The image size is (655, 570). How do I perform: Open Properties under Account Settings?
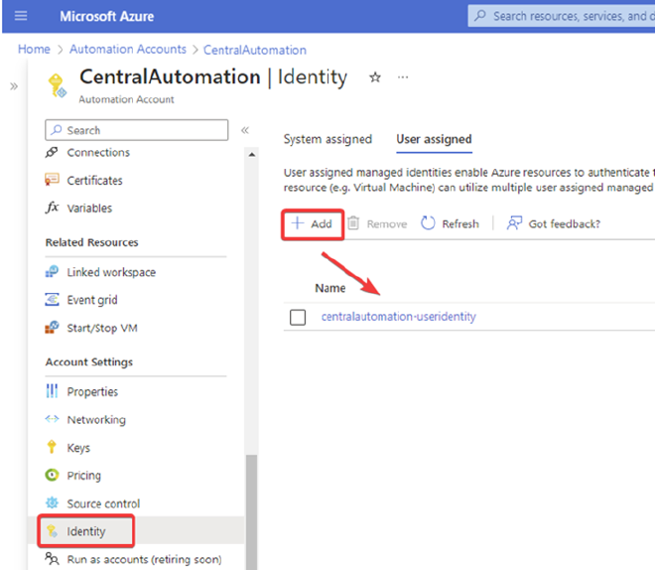[x=92, y=392]
